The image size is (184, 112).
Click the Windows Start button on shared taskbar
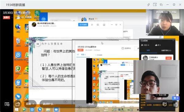click(x=17, y=110)
